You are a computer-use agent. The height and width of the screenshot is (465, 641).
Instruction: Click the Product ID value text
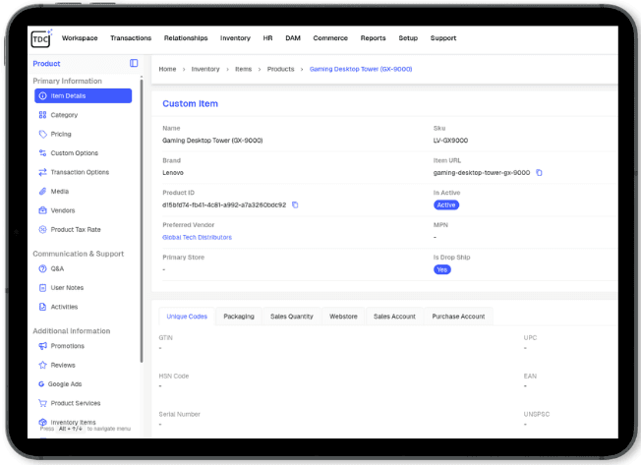224,204
